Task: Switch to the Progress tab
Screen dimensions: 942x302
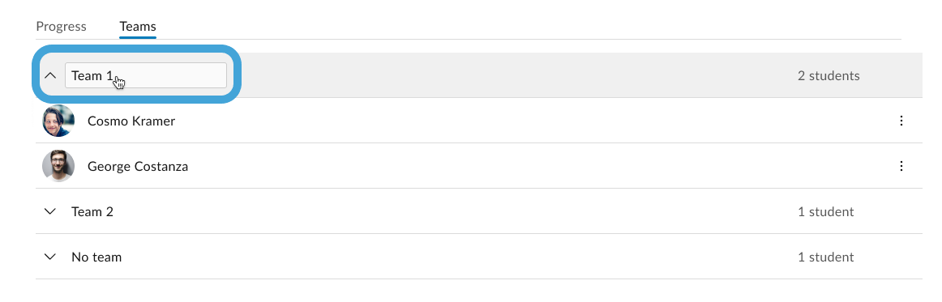Action: point(62,27)
